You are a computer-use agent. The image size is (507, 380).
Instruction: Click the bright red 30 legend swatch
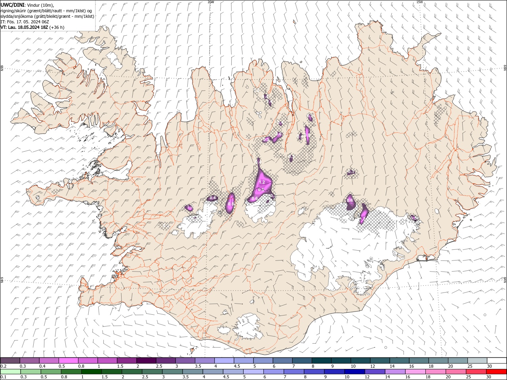496,372
